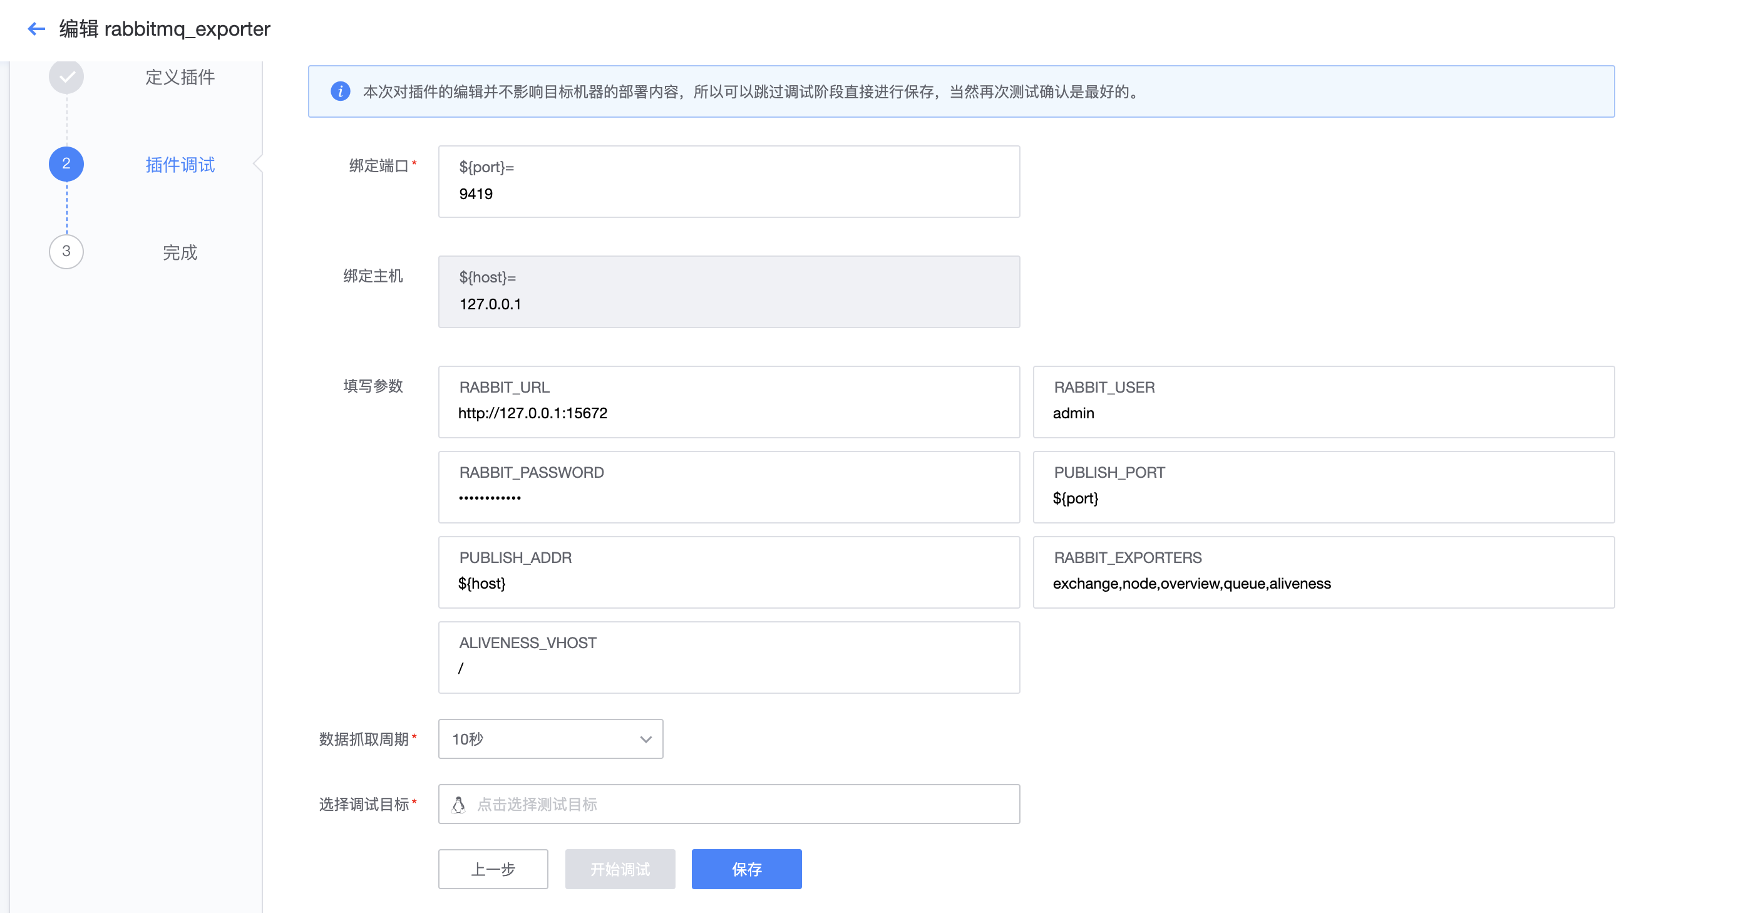Open the 定义插件 step
Viewport: 1743px width, 913px height.
click(180, 77)
